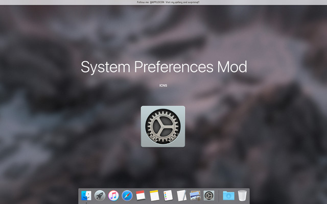The height and width of the screenshot is (204, 327).
Task: Open Reminders list app in dock
Action: tap(168, 195)
